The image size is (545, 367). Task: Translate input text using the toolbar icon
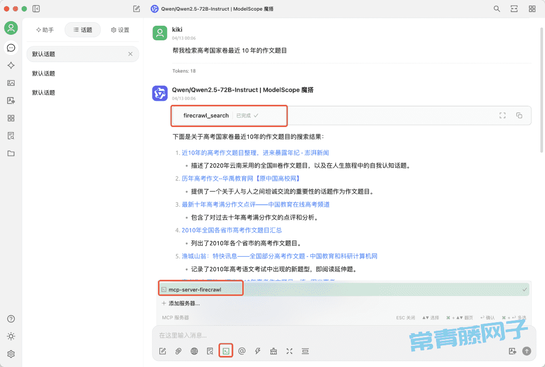512,351
